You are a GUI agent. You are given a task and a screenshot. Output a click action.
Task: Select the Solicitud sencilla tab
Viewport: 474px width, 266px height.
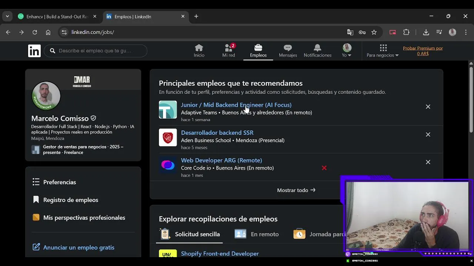[190, 234]
